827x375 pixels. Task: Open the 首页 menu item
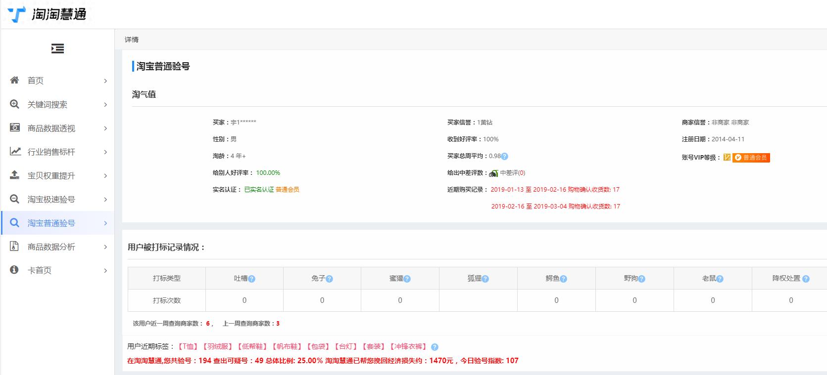(57, 81)
